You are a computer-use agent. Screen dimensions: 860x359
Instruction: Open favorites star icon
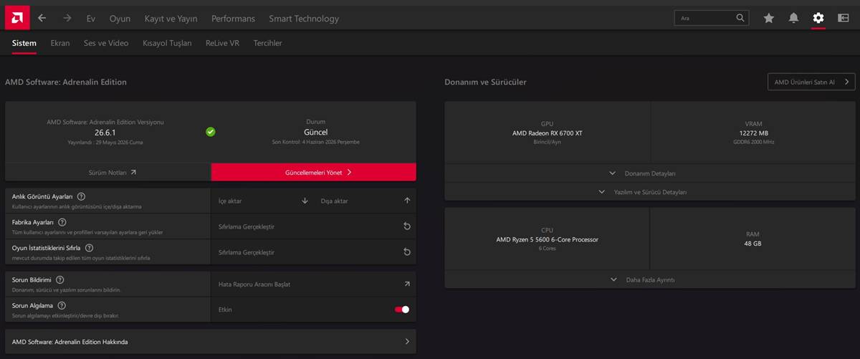(769, 18)
